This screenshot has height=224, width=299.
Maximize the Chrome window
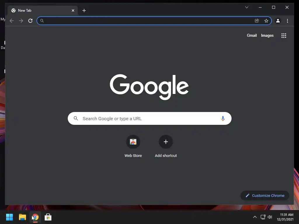click(x=273, y=7)
